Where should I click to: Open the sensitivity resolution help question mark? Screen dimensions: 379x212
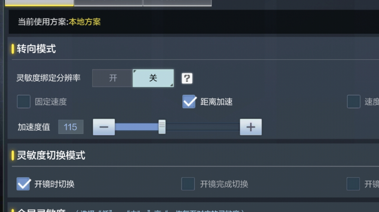[187, 78]
